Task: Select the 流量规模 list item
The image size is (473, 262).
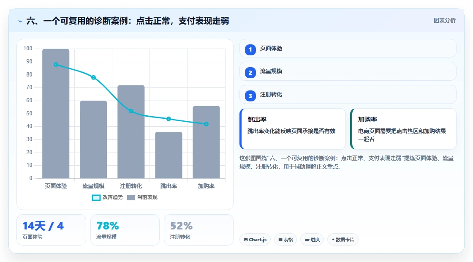Action: [x=348, y=71]
